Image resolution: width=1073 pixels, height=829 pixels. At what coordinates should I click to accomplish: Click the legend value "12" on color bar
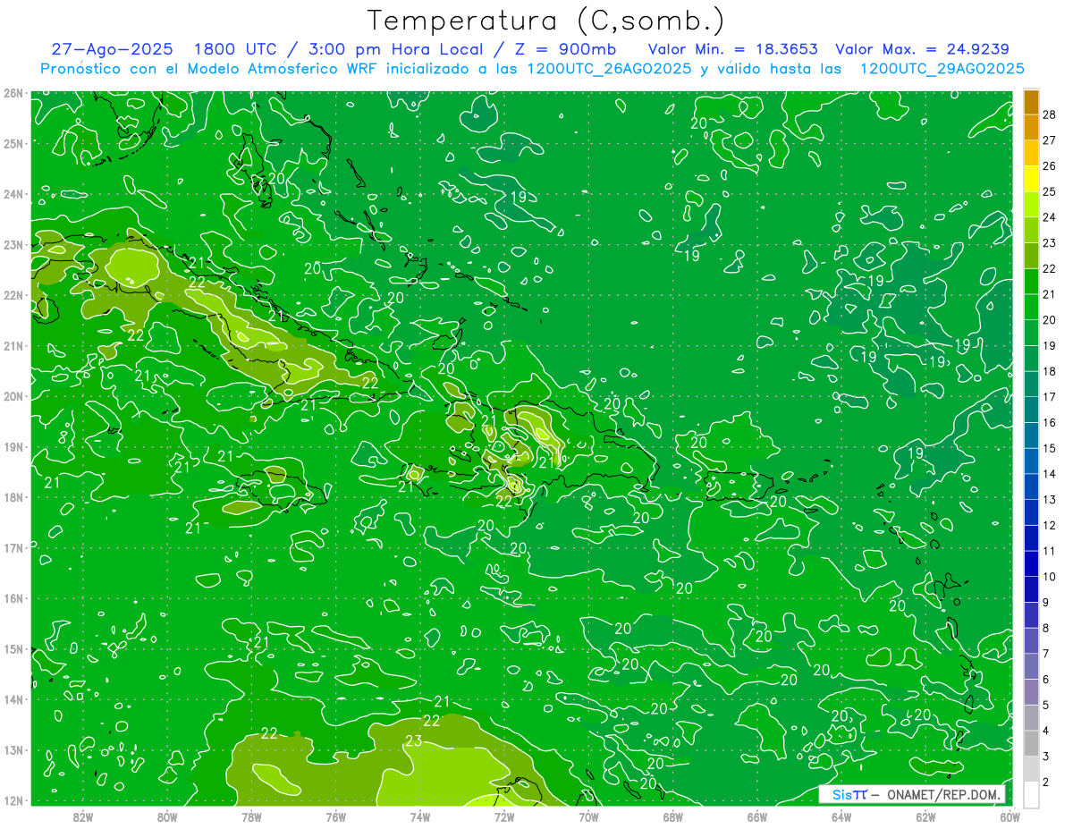(x=1049, y=525)
